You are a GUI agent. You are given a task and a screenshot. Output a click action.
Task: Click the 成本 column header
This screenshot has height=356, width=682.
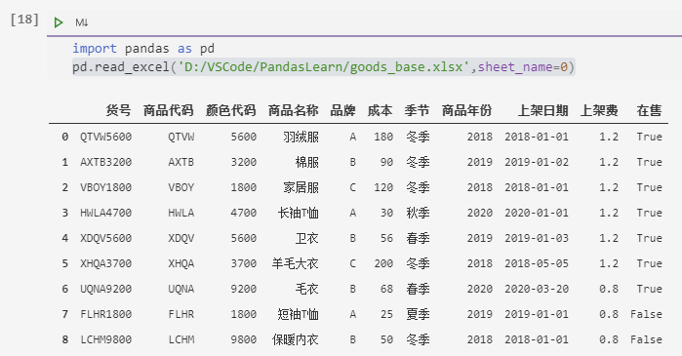point(380,110)
